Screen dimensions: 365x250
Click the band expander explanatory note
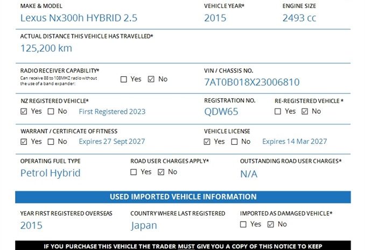(59, 81)
